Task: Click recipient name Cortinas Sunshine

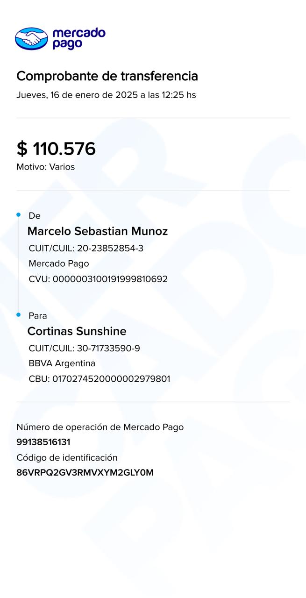Action: click(x=77, y=331)
